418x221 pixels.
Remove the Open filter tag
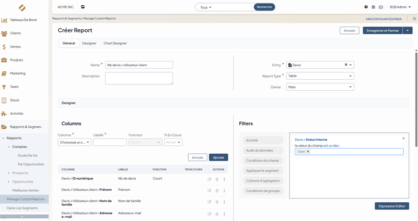point(308,152)
